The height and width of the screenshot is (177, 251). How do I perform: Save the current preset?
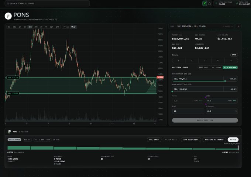click(234, 55)
